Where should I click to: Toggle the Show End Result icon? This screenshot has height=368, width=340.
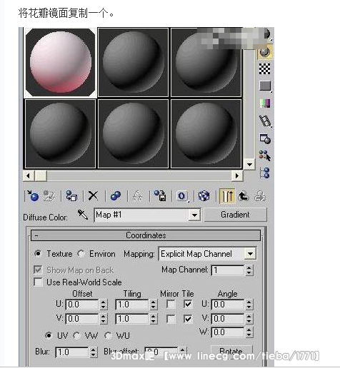(x=227, y=196)
